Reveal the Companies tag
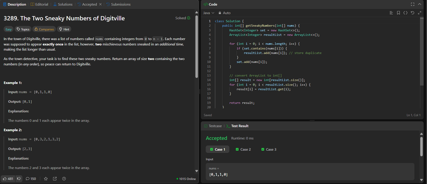Viewport: 427px width, 184px height. tap(44, 29)
